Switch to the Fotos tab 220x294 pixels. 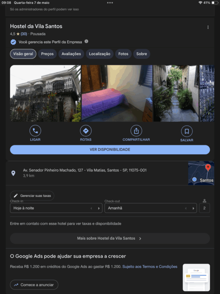click(123, 54)
